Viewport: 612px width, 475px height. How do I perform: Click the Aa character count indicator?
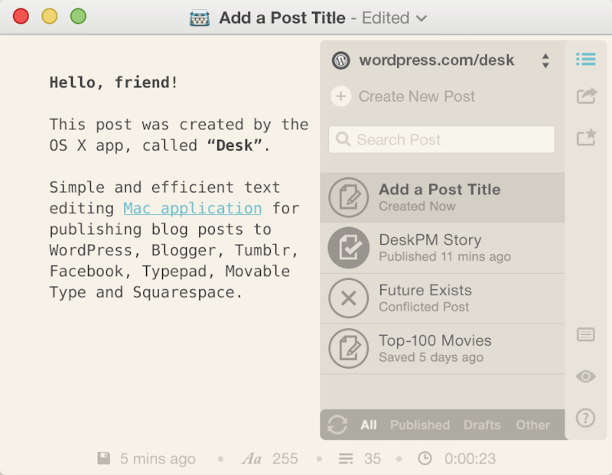tap(252, 459)
